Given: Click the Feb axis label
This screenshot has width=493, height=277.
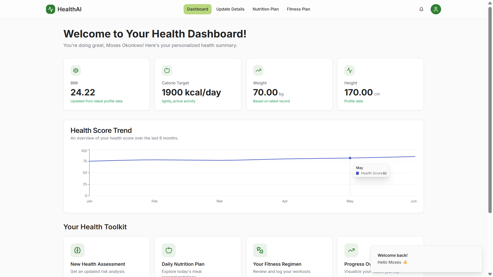Looking at the screenshot, I should click(x=155, y=201).
